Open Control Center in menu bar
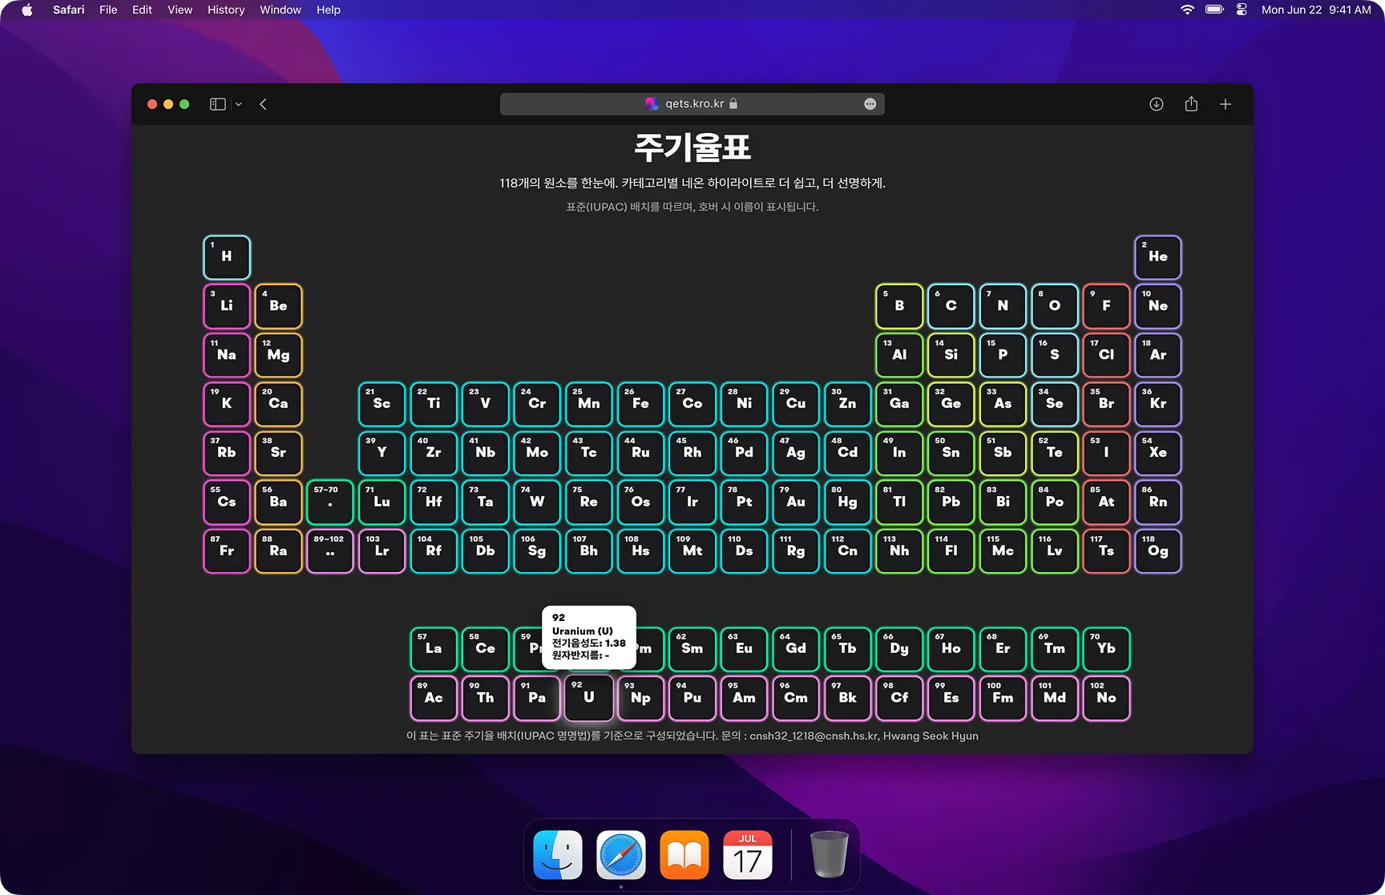Screen dimensions: 1385x895 [x=1242, y=10]
